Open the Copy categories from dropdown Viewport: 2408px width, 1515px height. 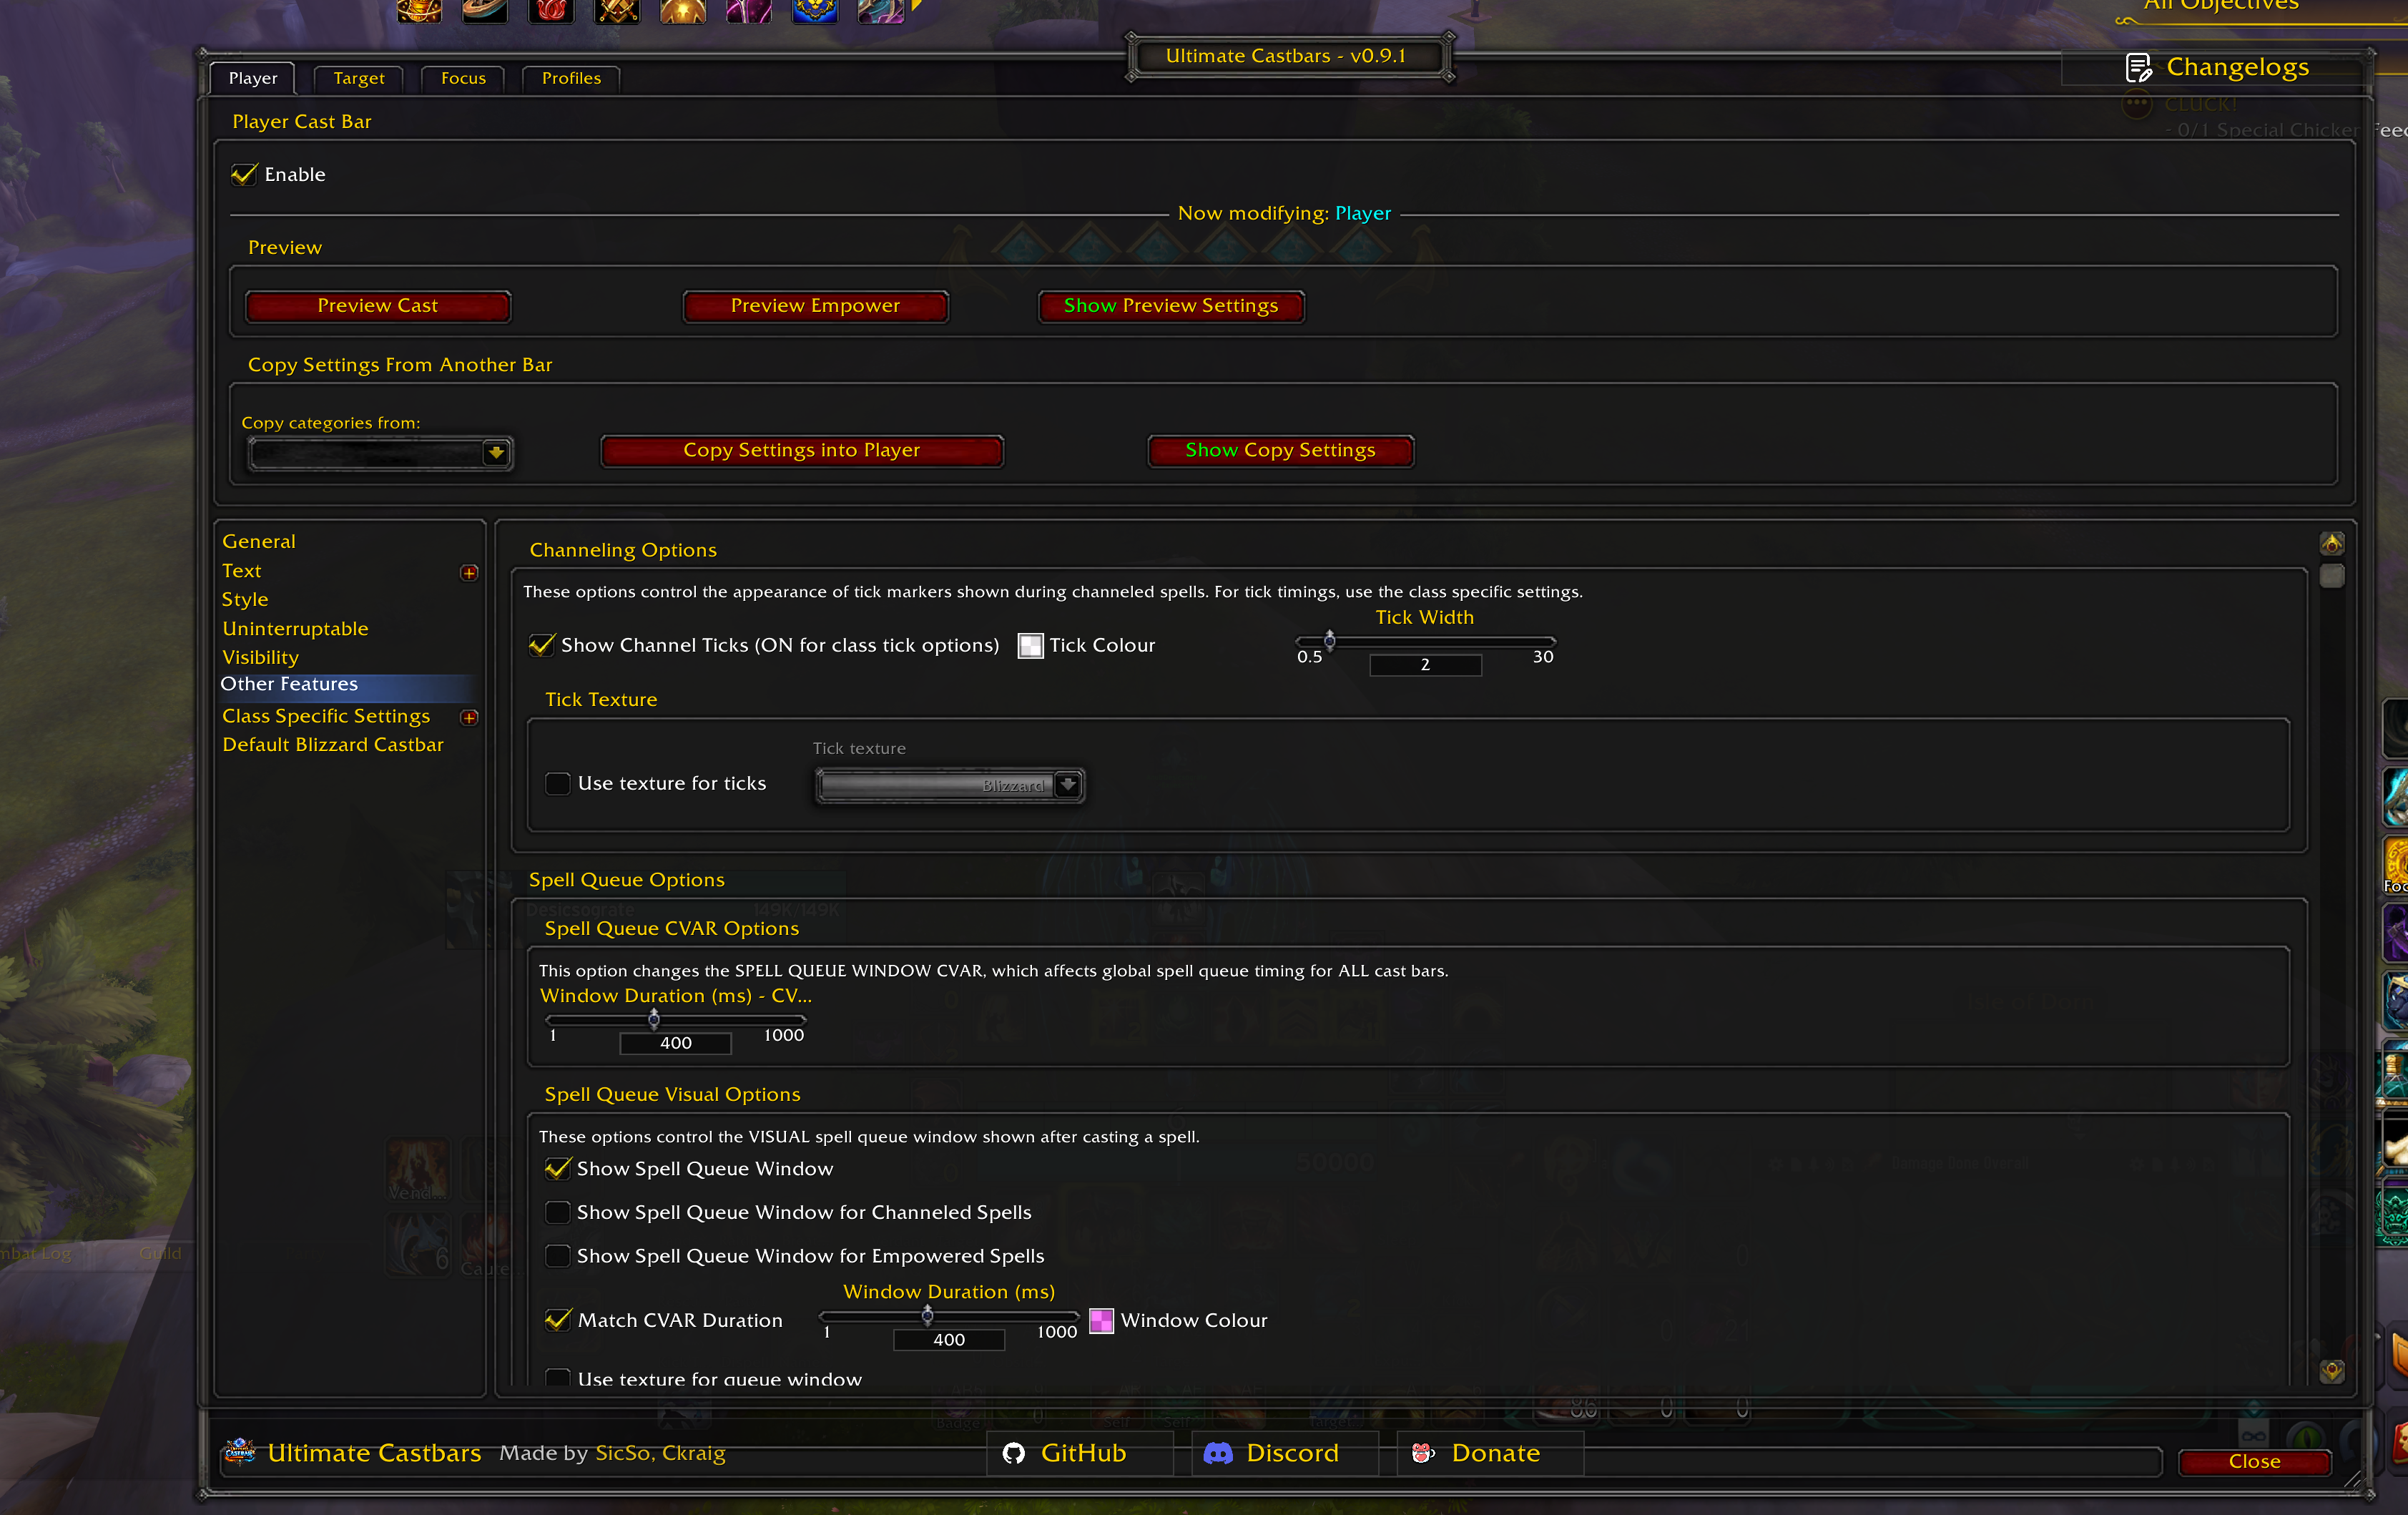tap(381, 453)
